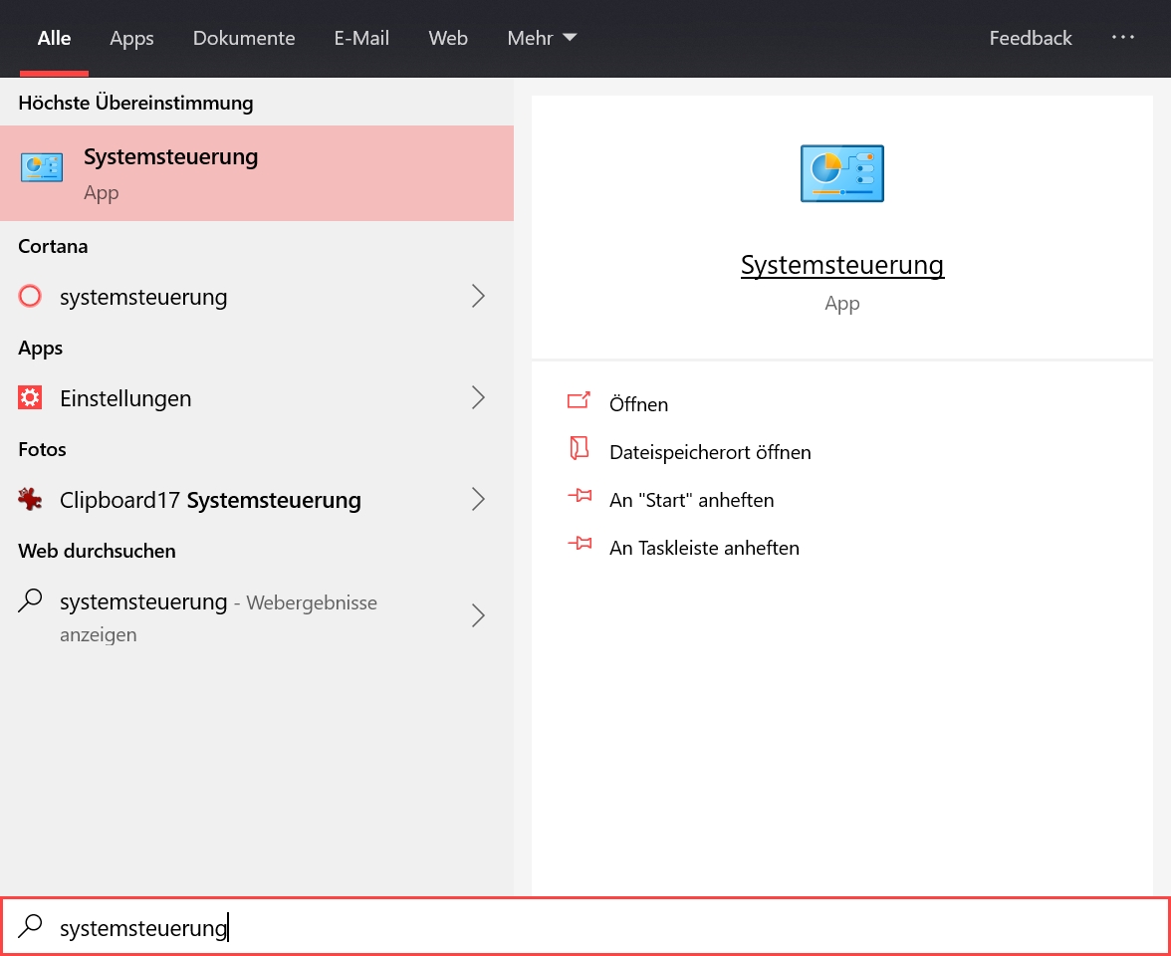
Task: Click the web search magnifier icon
Action: point(31,601)
